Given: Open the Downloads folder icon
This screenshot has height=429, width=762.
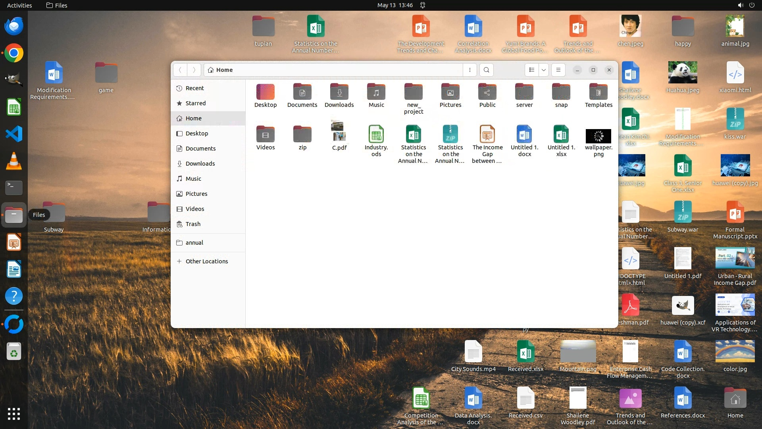Looking at the screenshot, I should [339, 93].
